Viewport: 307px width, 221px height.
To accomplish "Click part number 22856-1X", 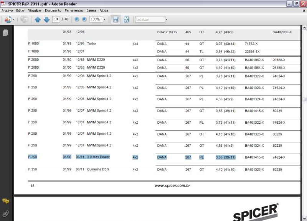I will point(252,52).
